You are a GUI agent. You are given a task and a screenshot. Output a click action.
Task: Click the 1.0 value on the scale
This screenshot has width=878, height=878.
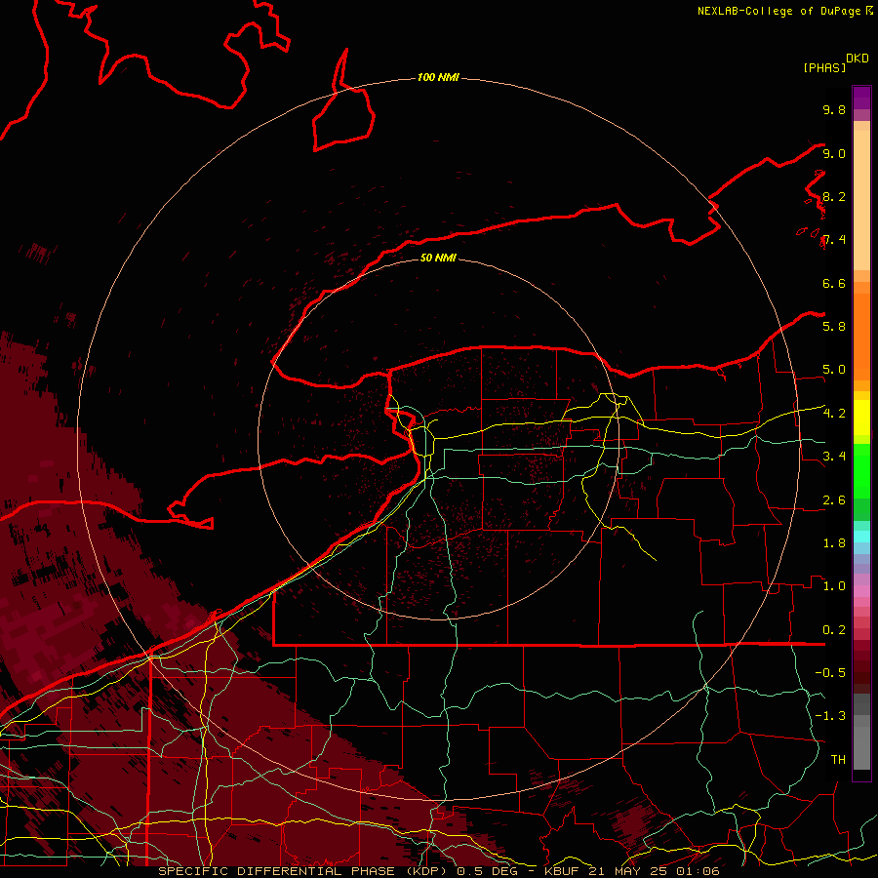click(x=834, y=585)
